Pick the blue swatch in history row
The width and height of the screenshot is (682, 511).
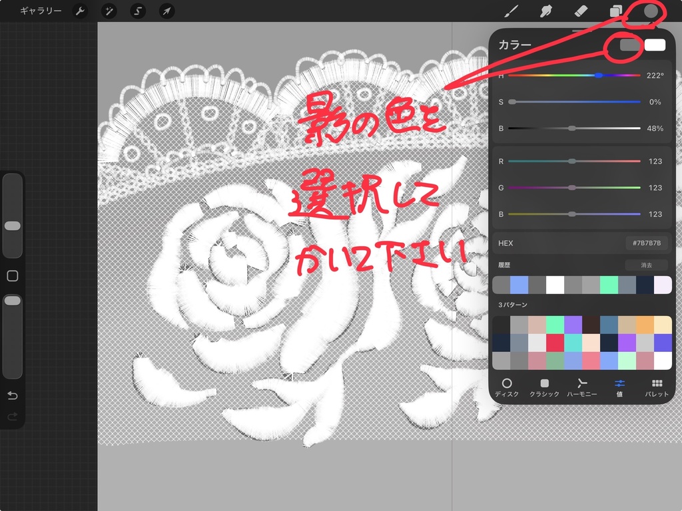coord(519,285)
